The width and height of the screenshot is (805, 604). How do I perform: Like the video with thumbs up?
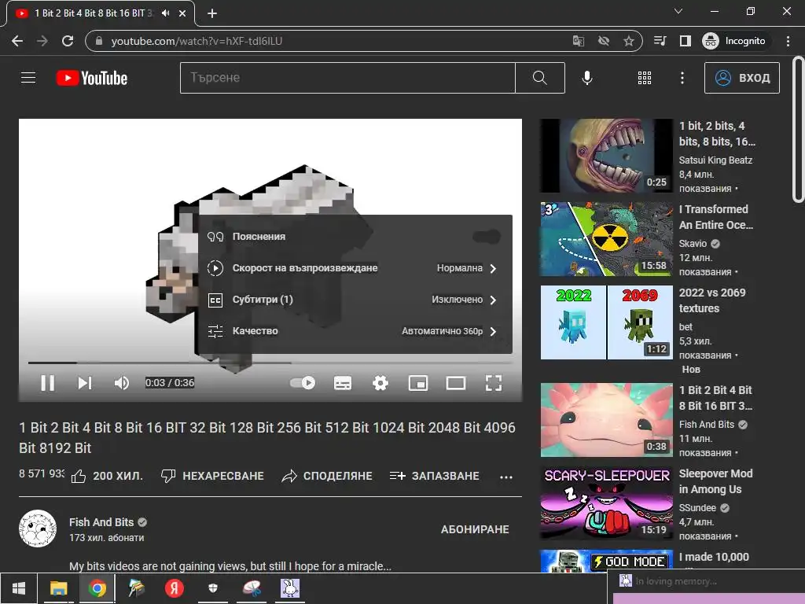pos(107,476)
